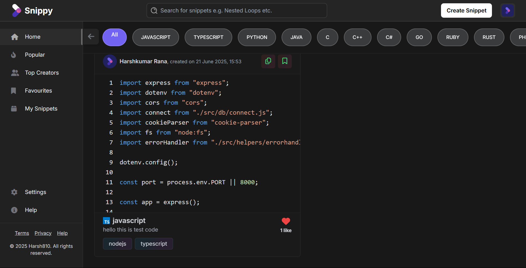Click the port constant declaration line
Screen dimensions: 526x268
pos(189,182)
